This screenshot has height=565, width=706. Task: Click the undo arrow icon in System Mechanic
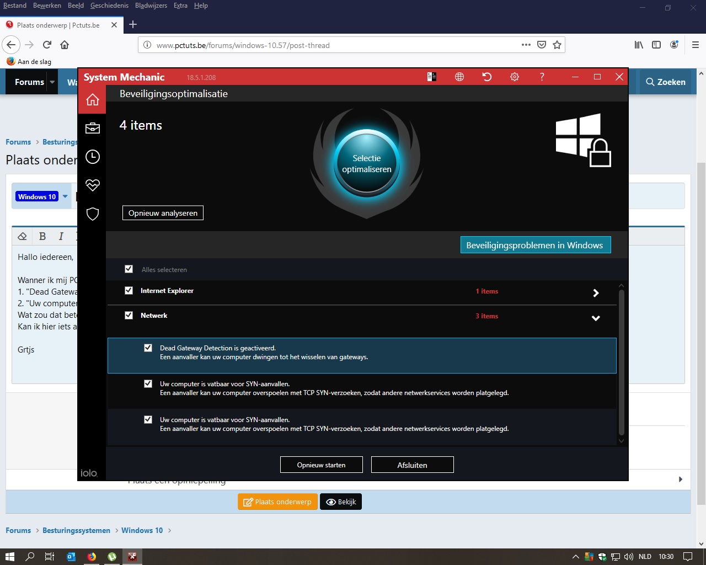pyautogui.click(x=486, y=77)
